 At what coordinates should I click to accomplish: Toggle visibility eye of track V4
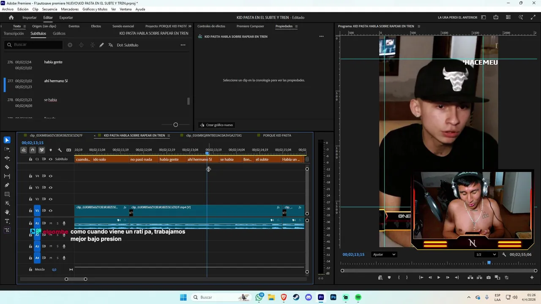tap(51, 176)
